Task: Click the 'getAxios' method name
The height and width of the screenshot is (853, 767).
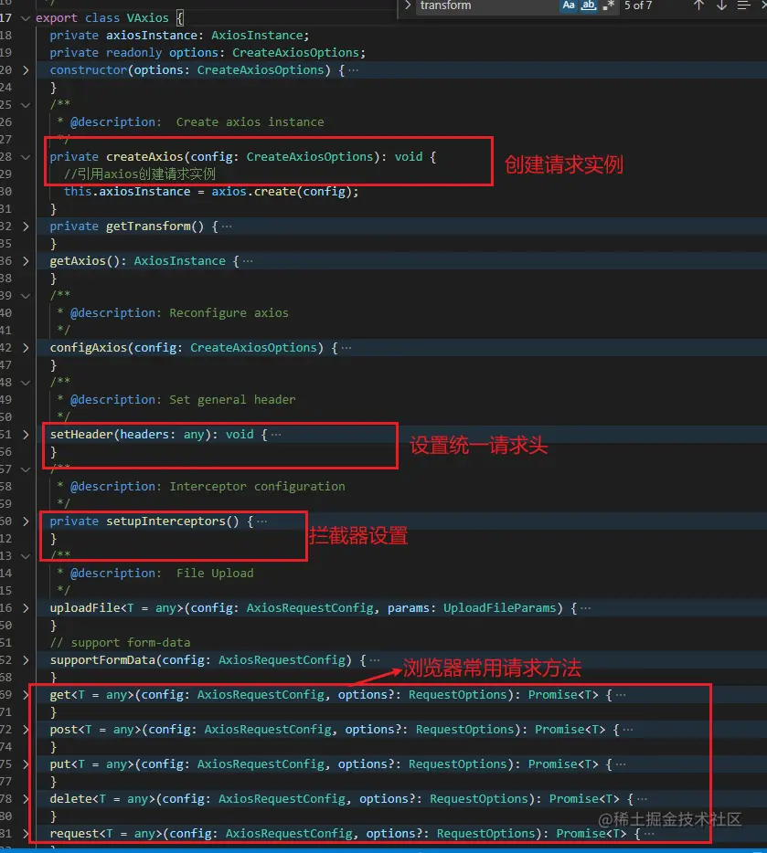Action: 78,261
